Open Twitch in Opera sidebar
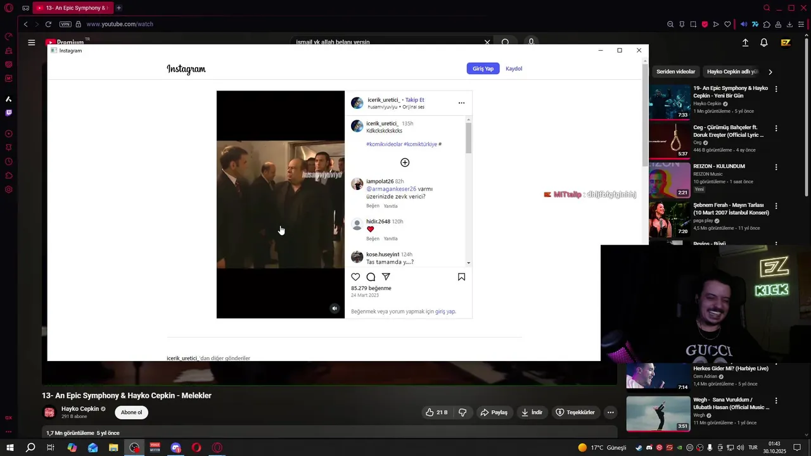The image size is (811, 456). 8,113
